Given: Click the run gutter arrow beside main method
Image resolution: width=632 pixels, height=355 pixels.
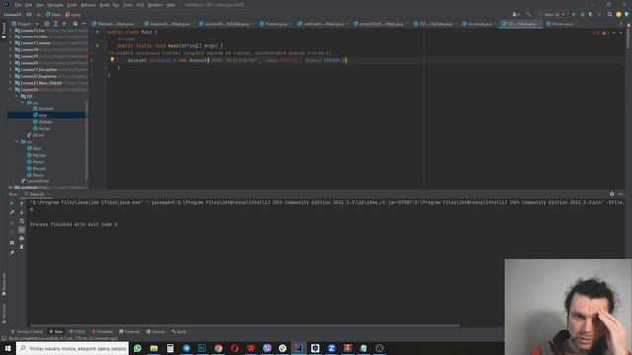Looking at the screenshot, I should 97,46.
